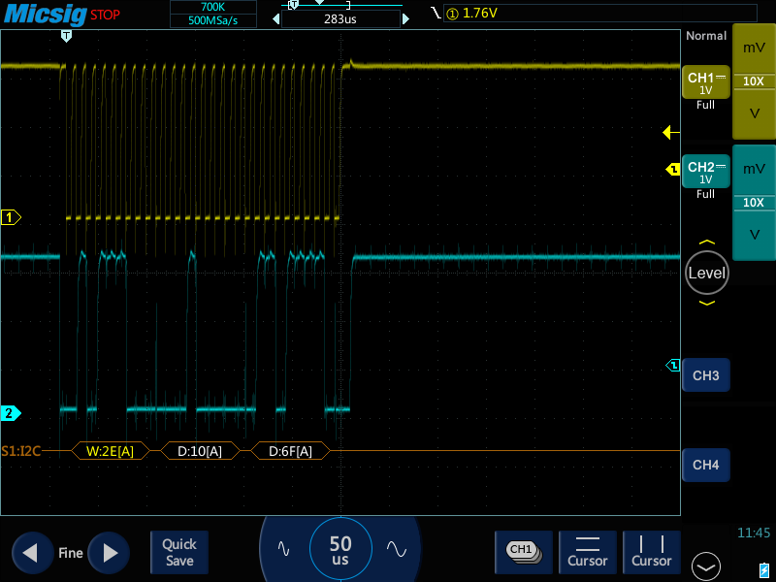Open the 700K memory depth setting

click(x=213, y=7)
